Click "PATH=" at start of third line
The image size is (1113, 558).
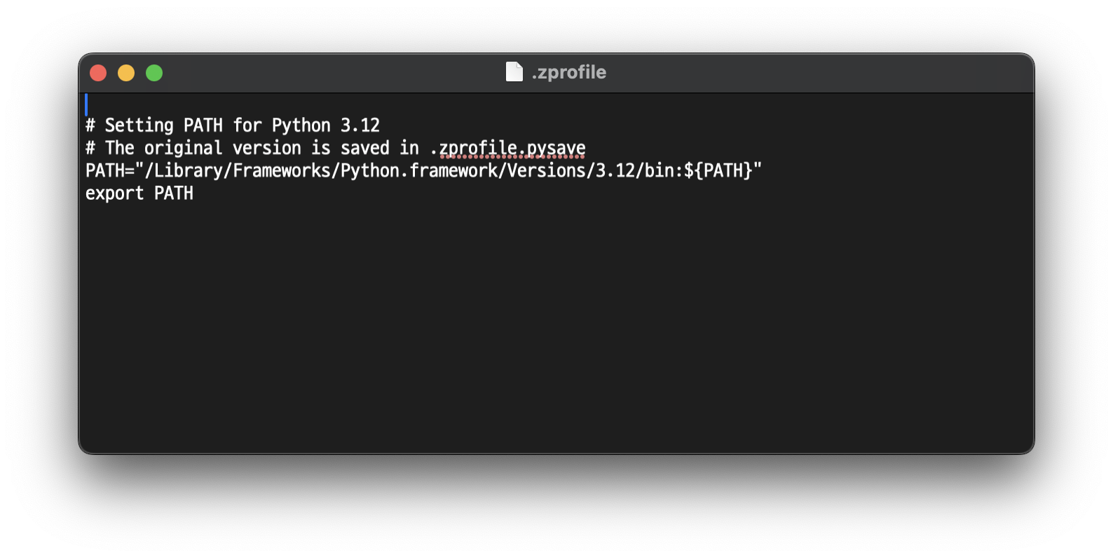click(110, 171)
